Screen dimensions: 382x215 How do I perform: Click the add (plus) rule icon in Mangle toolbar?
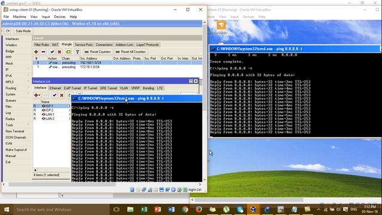point(36,52)
